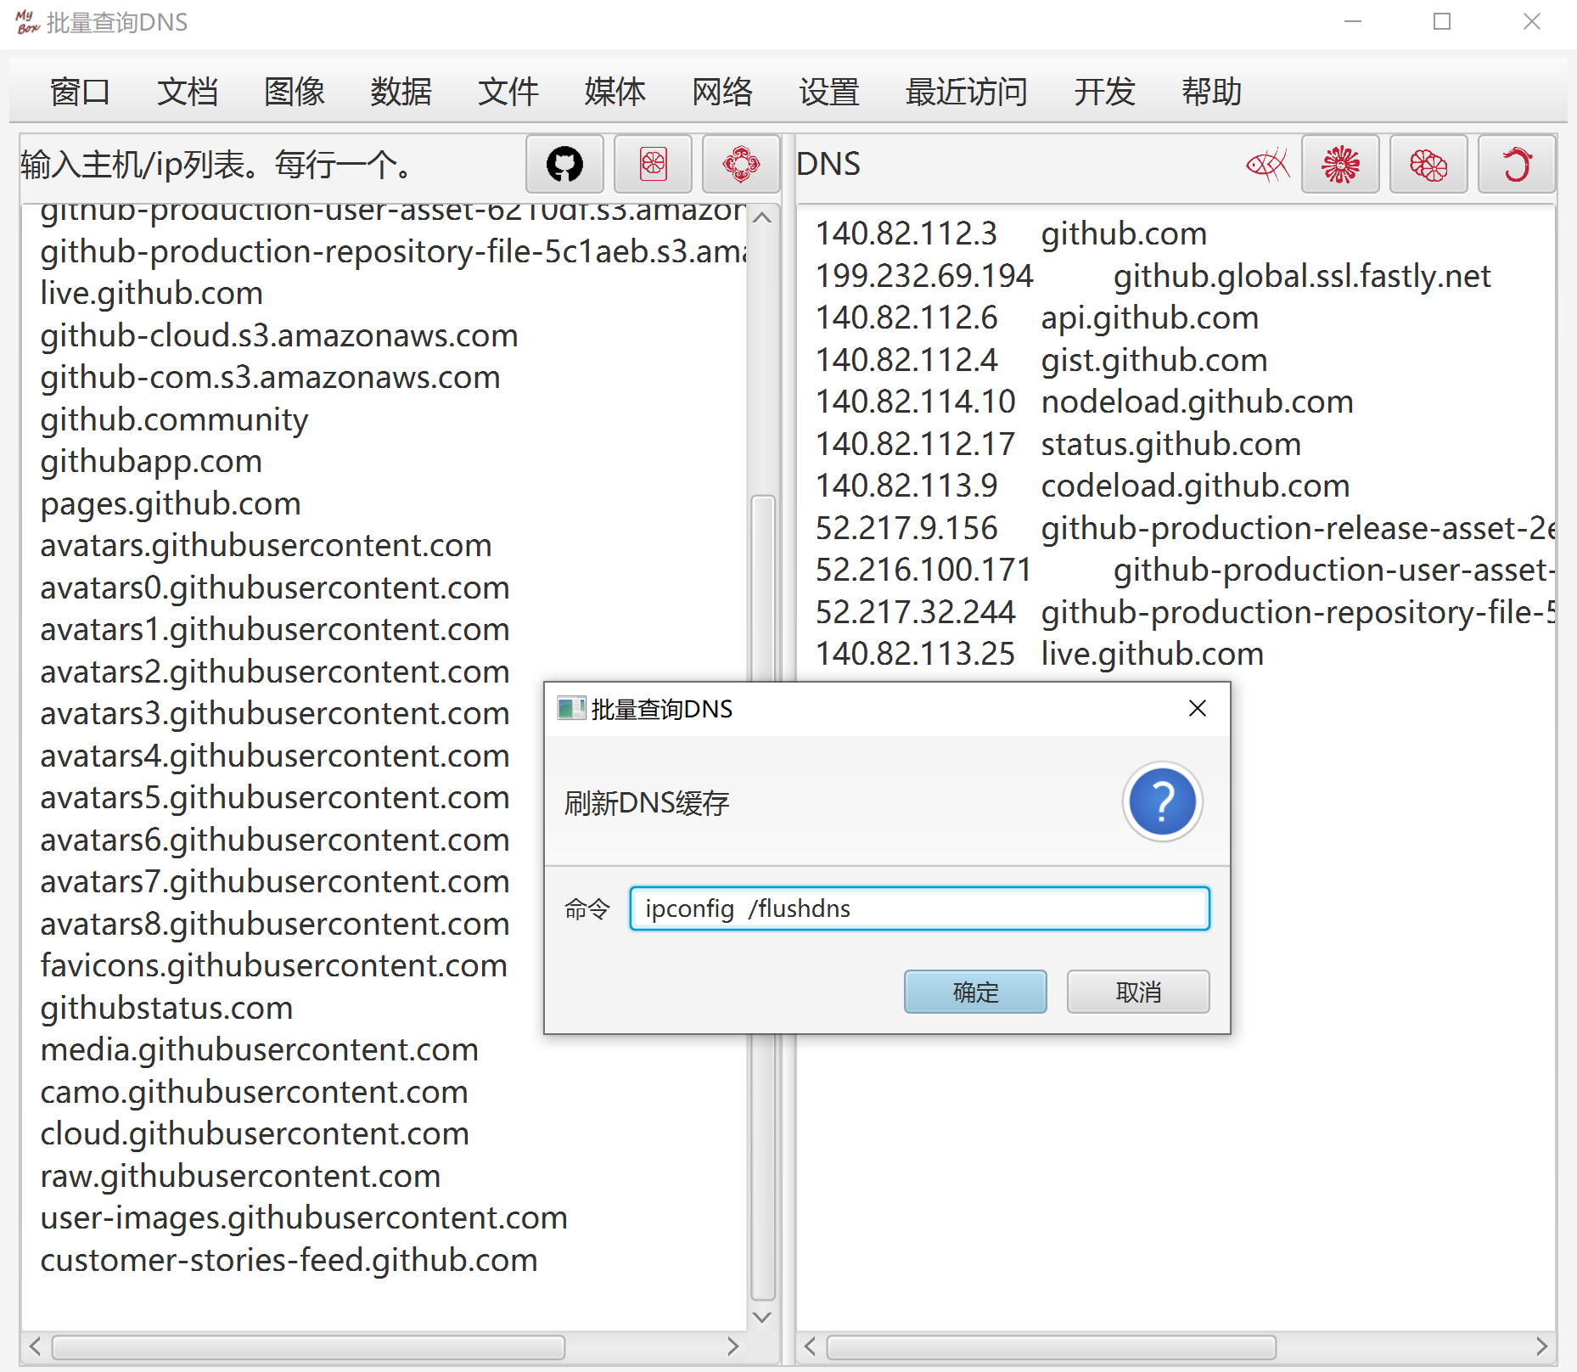Click the customer-stories-feed.github.com line

[289, 1260]
